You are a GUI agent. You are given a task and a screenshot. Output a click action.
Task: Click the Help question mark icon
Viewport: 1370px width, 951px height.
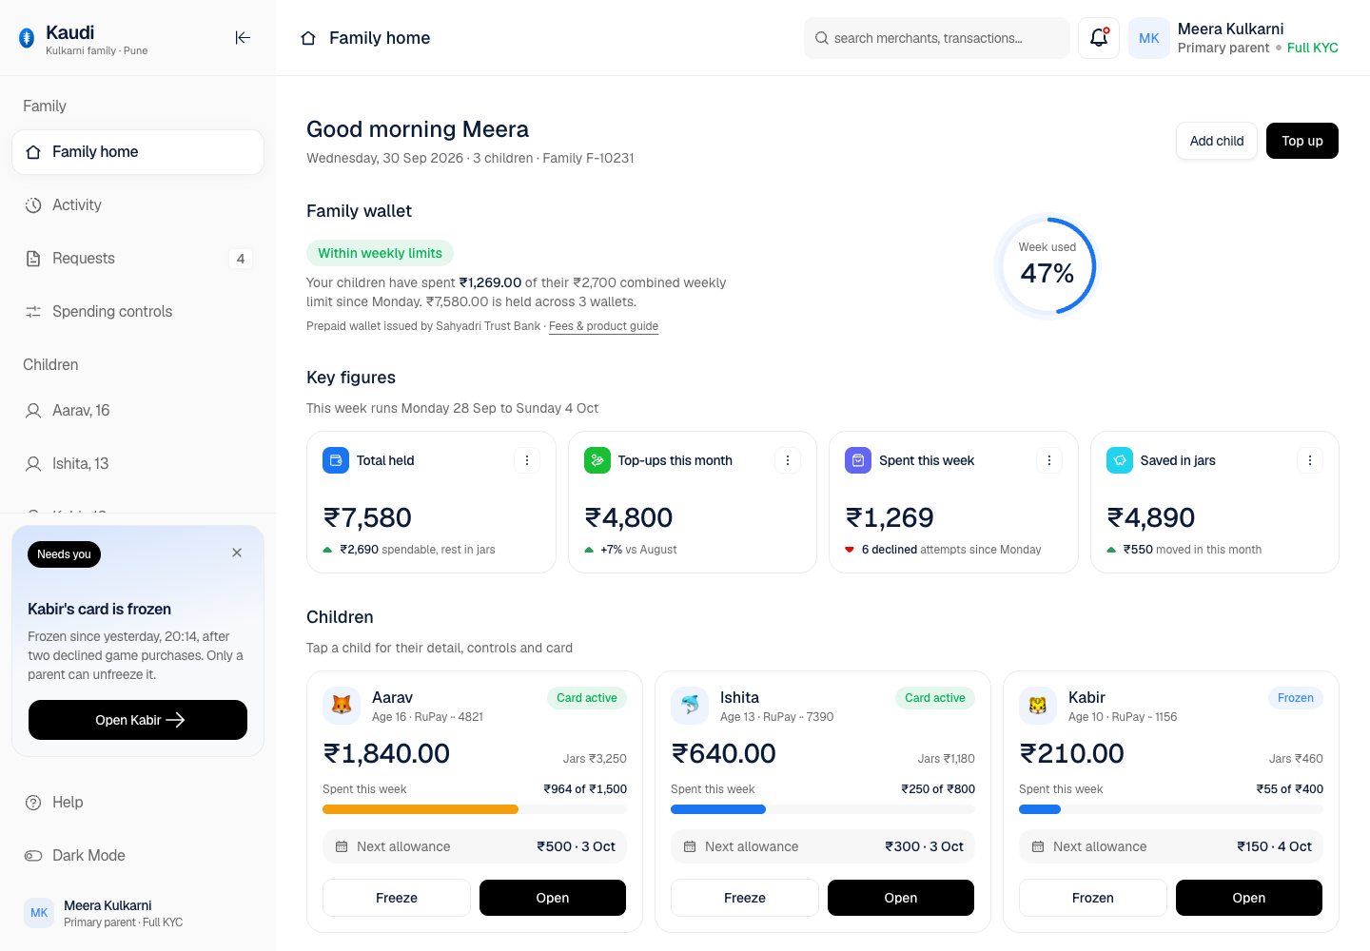[33, 803]
